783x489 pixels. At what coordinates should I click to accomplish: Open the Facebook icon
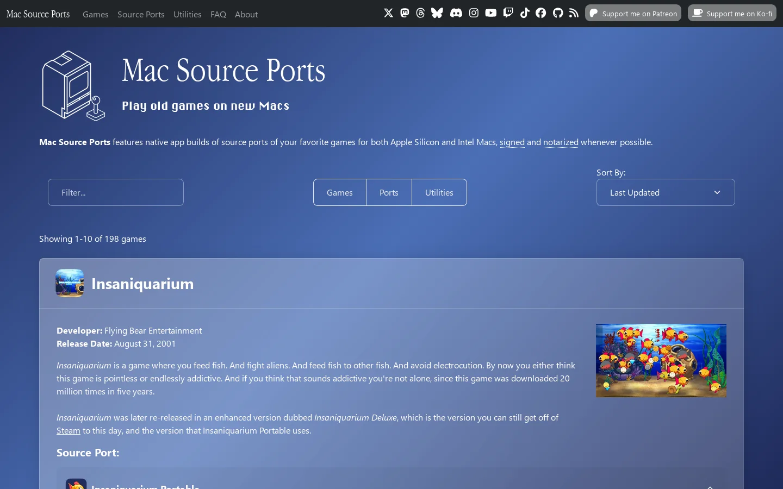pos(540,13)
